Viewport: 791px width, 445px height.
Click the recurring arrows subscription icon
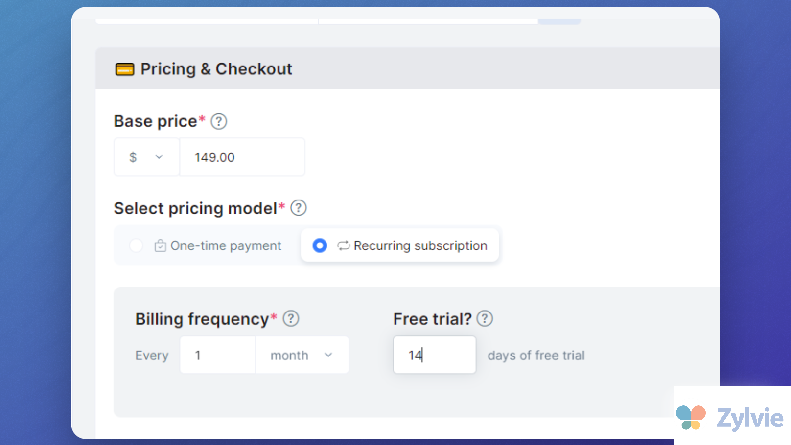344,245
